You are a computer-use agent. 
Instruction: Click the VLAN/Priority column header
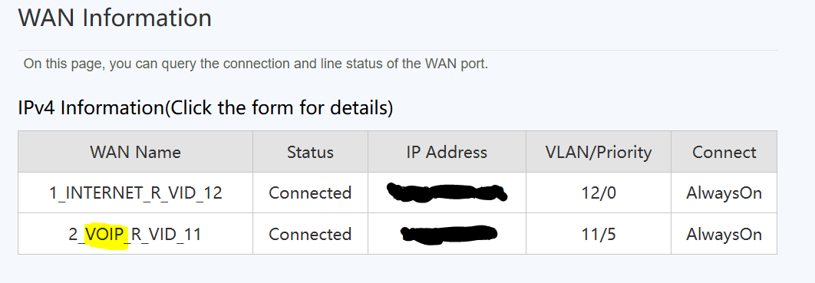(599, 152)
